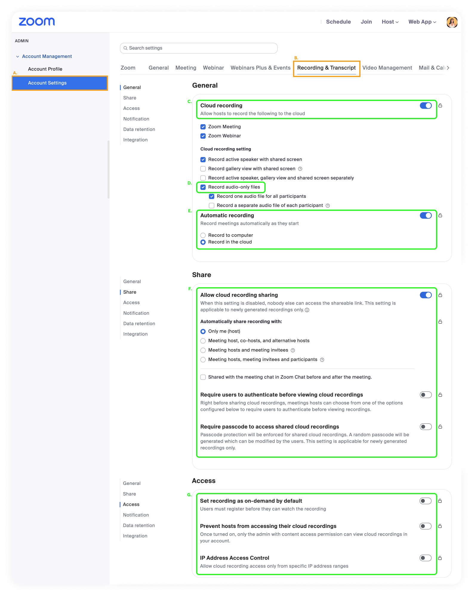Click the Join link
The image size is (473, 596).
coord(366,22)
